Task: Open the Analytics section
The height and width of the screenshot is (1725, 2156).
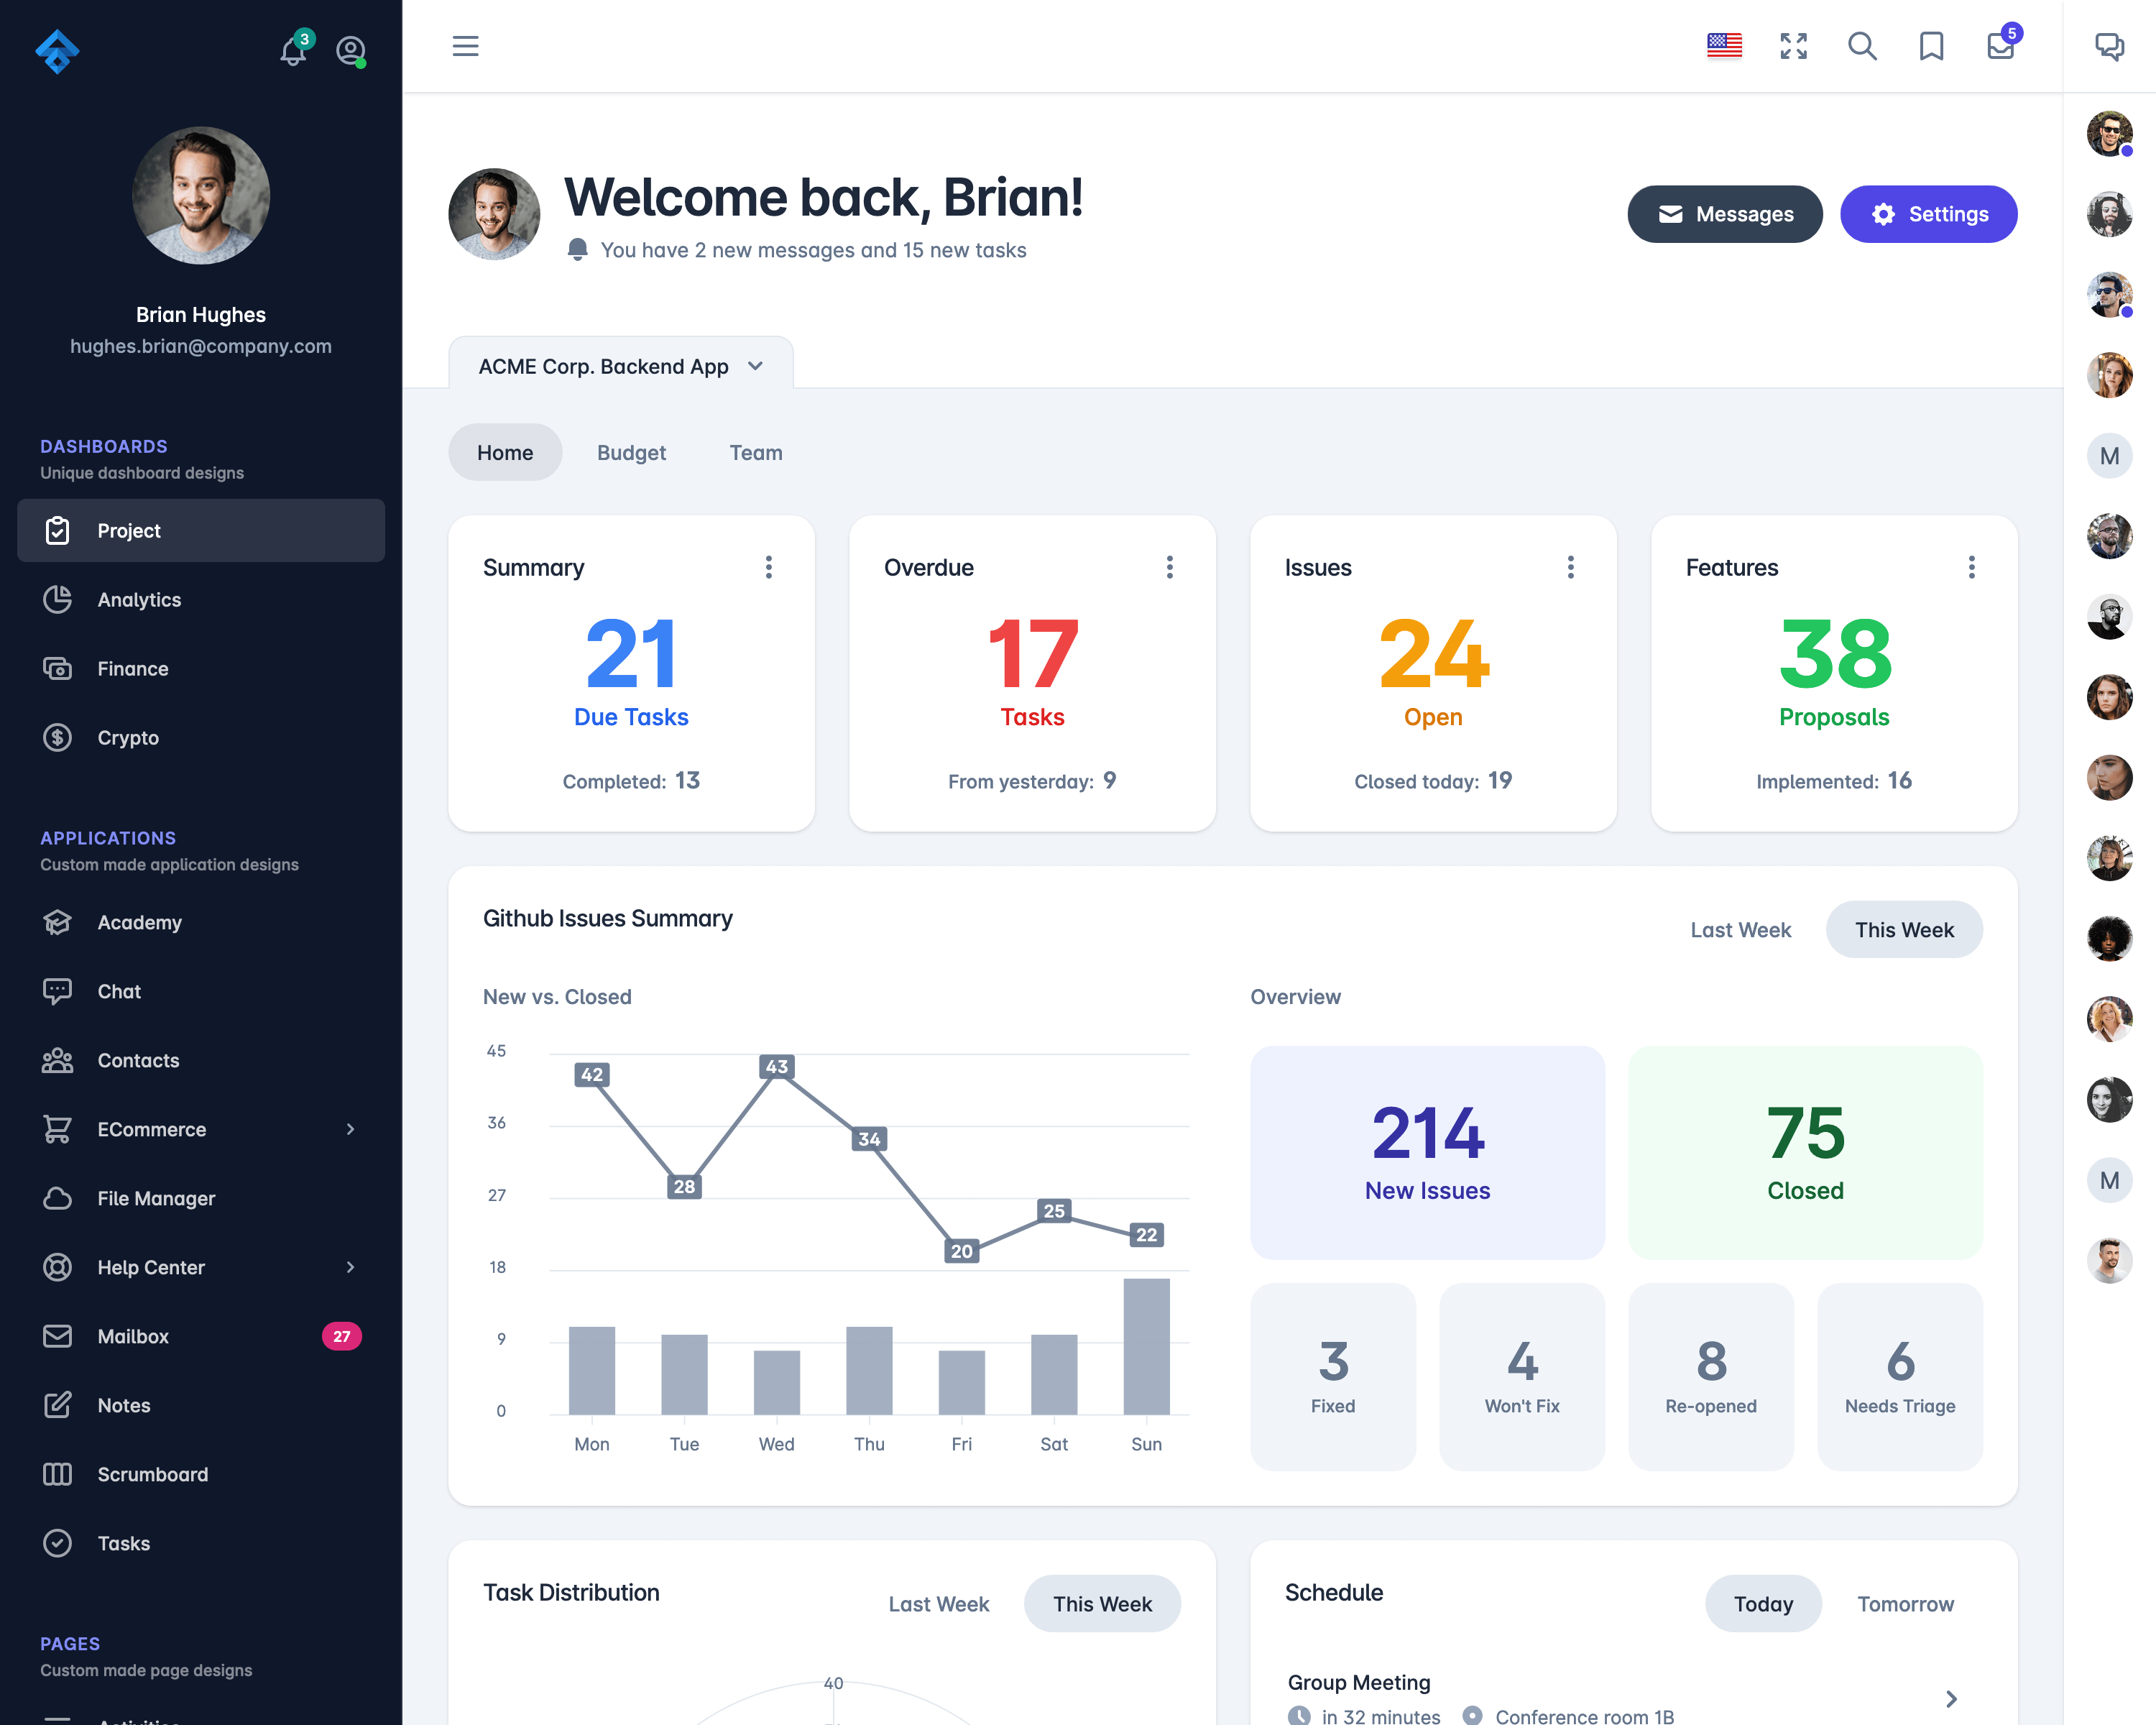Action: (139, 599)
